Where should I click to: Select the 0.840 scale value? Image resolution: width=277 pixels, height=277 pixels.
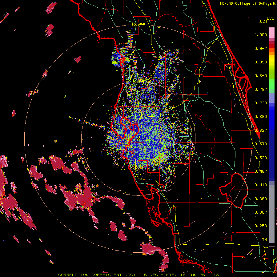click(261, 76)
